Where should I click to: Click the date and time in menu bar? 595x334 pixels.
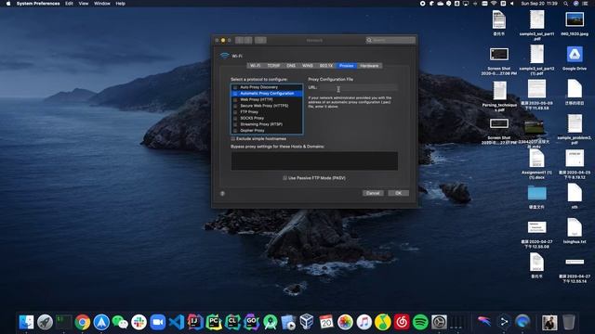[x=539, y=4]
